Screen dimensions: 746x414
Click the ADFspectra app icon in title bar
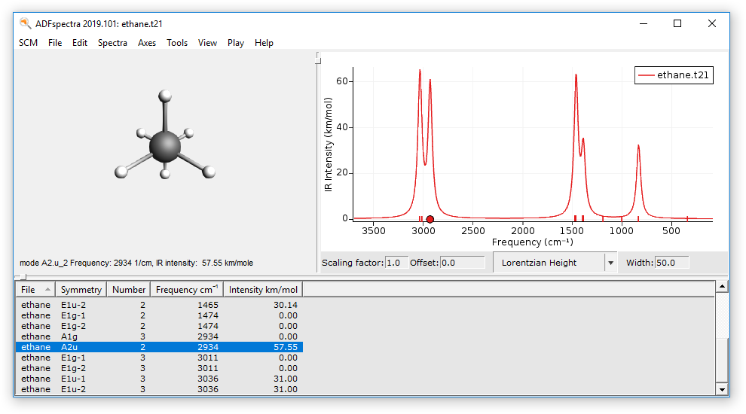pyautogui.click(x=25, y=23)
